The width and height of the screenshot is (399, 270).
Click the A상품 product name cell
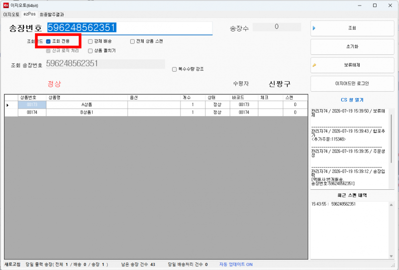tap(87, 105)
